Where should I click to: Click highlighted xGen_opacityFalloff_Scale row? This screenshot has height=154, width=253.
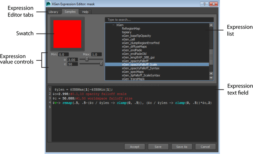tap(157, 65)
